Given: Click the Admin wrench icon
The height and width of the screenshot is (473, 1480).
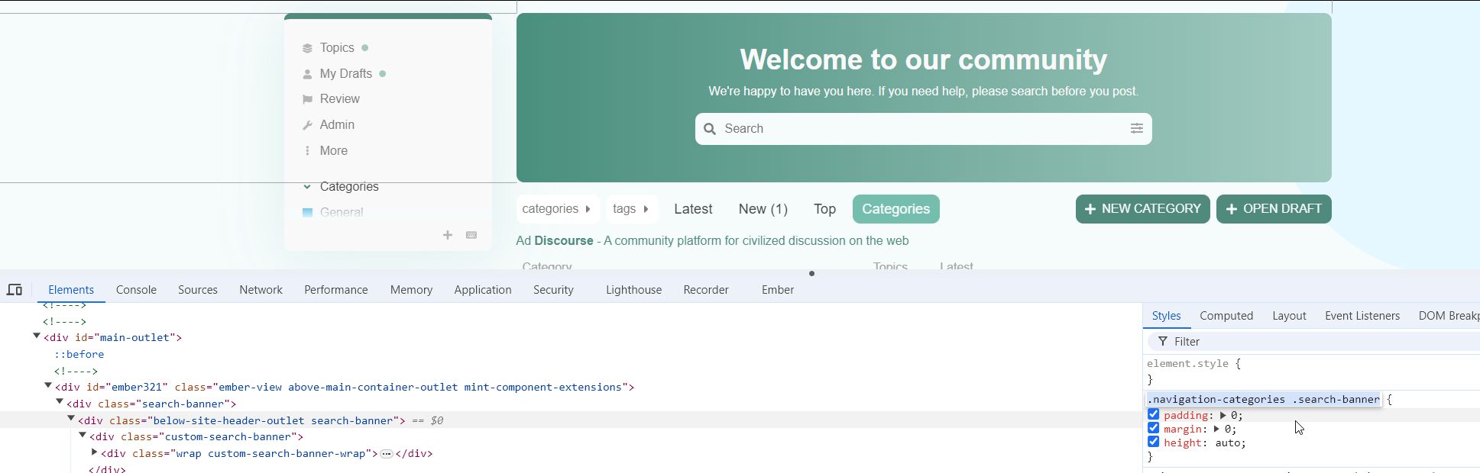Looking at the screenshot, I should [x=307, y=125].
